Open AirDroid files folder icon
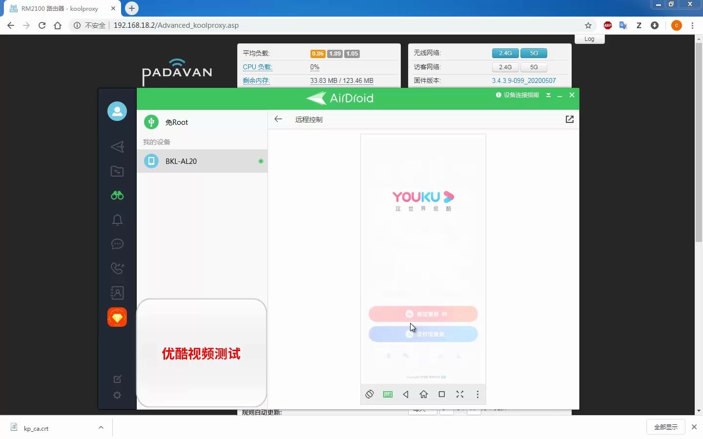The height and width of the screenshot is (439, 703). pos(117,171)
